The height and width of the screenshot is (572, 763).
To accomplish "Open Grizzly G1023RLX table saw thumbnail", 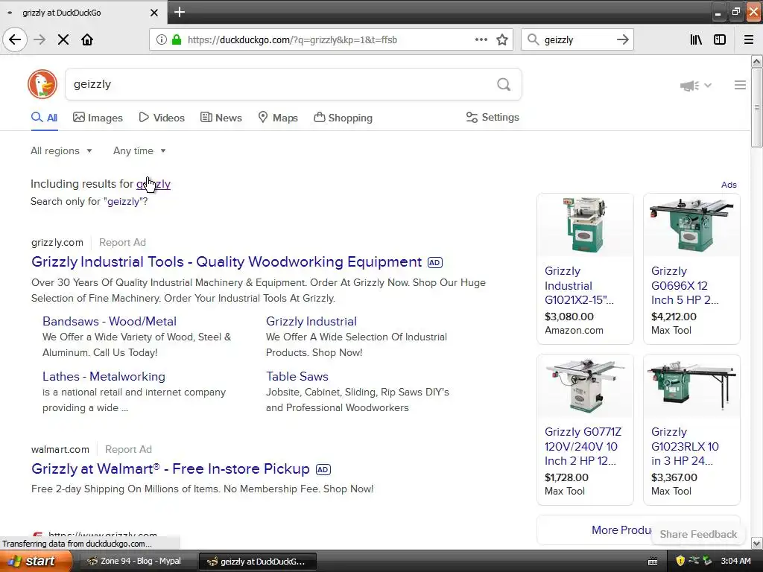I will pyautogui.click(x=691, y=387).
